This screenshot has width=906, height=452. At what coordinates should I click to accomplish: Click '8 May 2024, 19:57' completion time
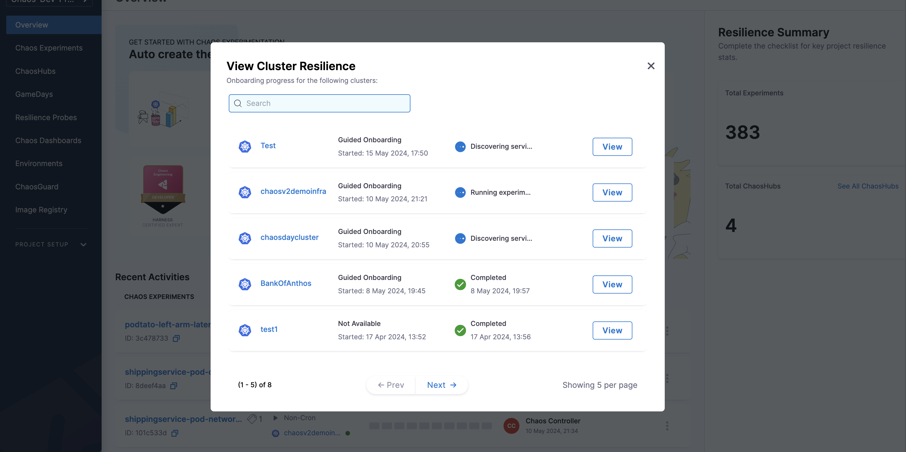(500, 290)
